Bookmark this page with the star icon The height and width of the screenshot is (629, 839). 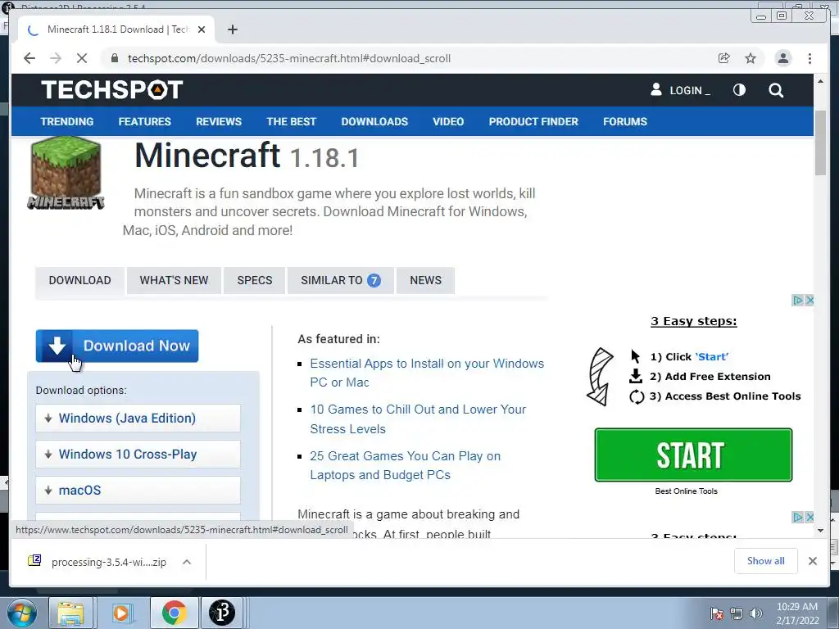point(751,58)
